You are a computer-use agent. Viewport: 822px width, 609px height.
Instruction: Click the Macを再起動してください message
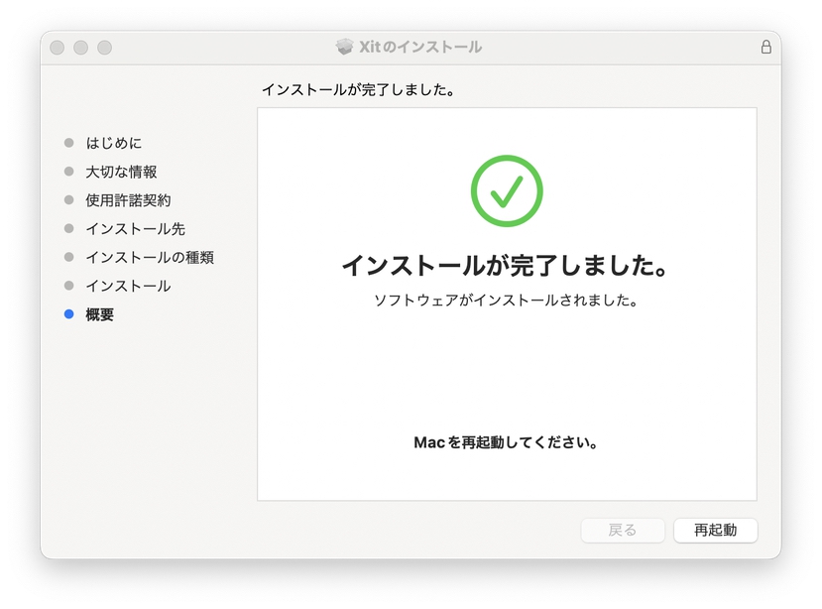506,442
